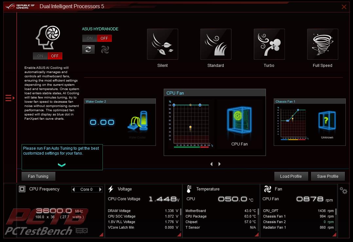Set AI Cooling to OFF

point(55,56)
